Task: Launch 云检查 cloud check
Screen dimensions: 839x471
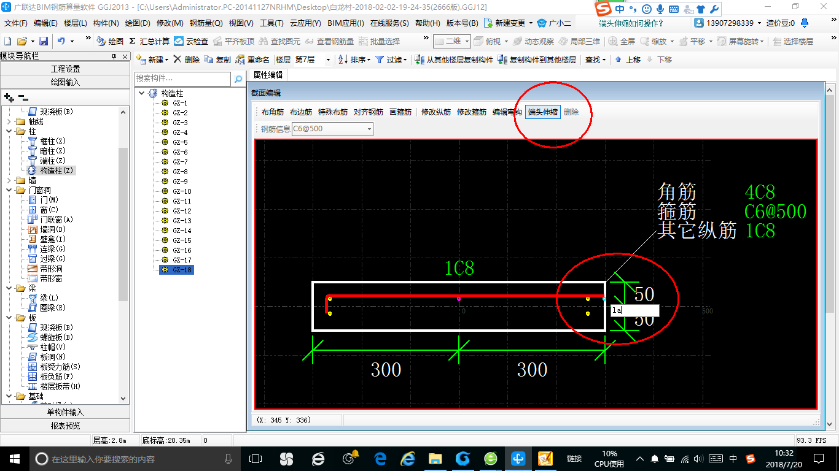Action: tap(192, 41)
